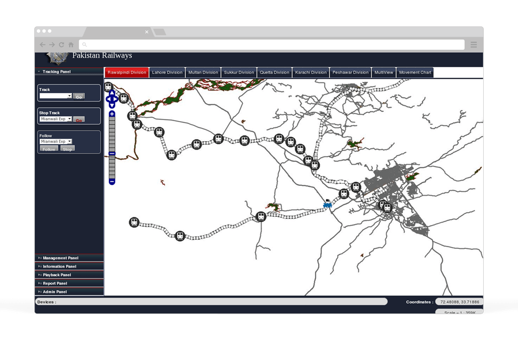This screenshot has height=340, width=518.
Task: Pan the map up with the arrow control
Action: coord(112,93)
